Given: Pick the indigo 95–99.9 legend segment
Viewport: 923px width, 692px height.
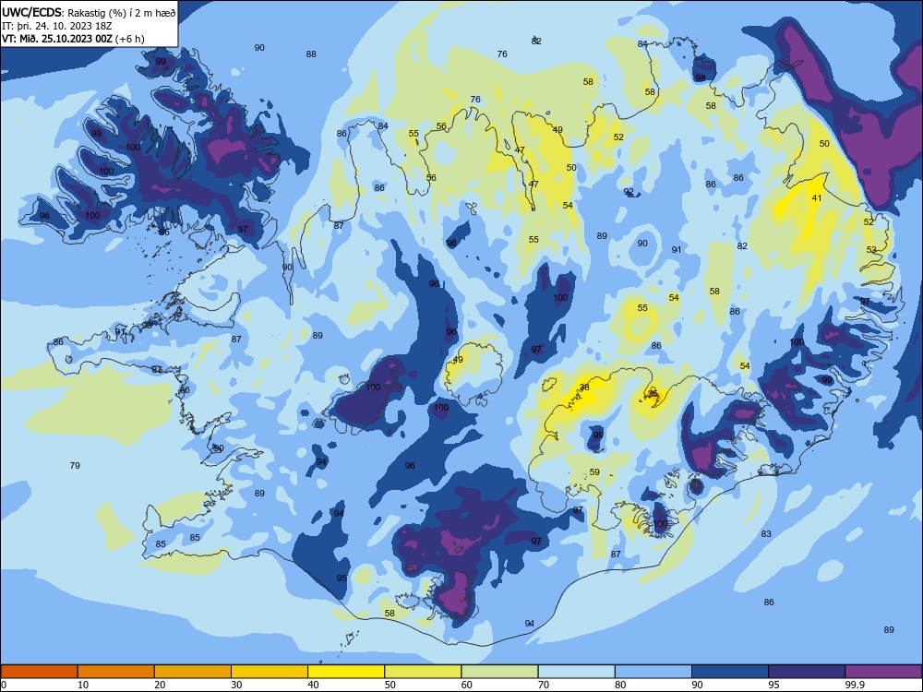Looking at the screenshot, I should (807, 672).
